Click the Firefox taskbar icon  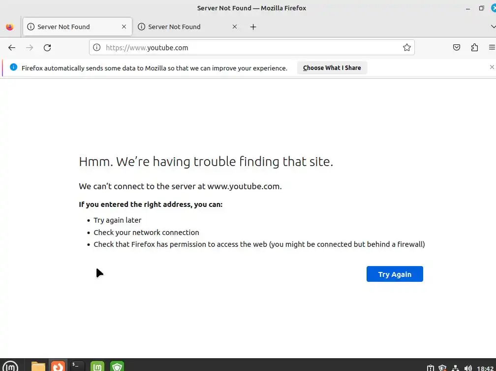click(58, 367)
